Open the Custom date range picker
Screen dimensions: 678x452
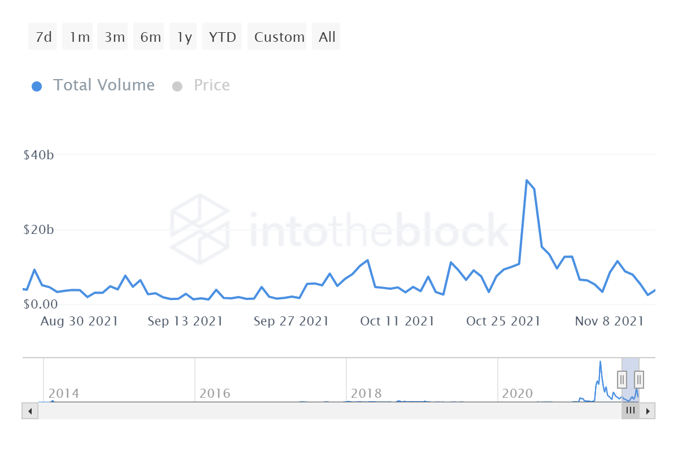click(x=279, y=37)
